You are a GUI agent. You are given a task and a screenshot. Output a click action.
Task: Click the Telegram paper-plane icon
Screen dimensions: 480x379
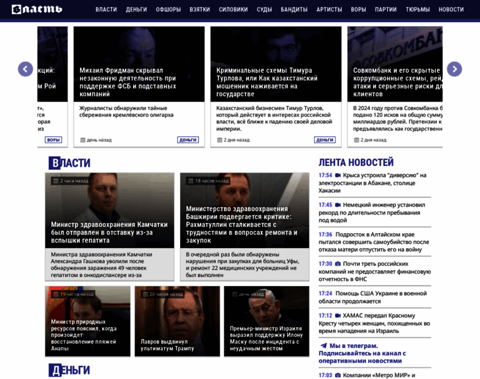pos(323,346)
